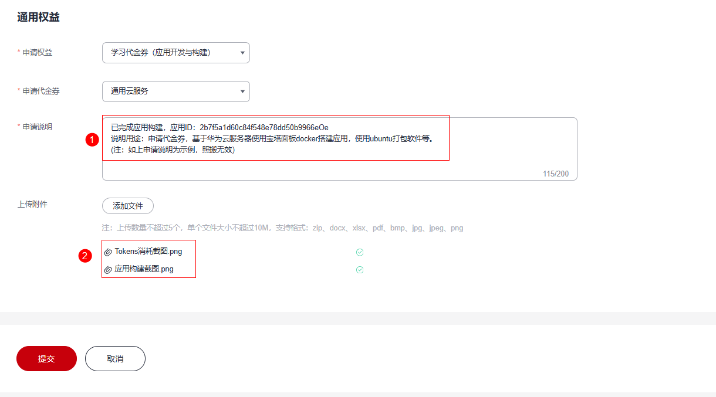Click the green checkmark for 应用构建截图.png
The height and width of the screenshot is (397, 716).
tap(360, 270)
